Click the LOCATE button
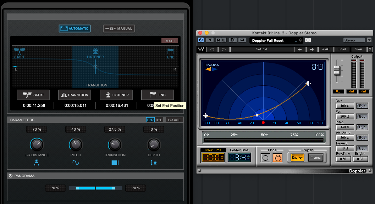The image size is (375, 204). [x=174, y=120]
